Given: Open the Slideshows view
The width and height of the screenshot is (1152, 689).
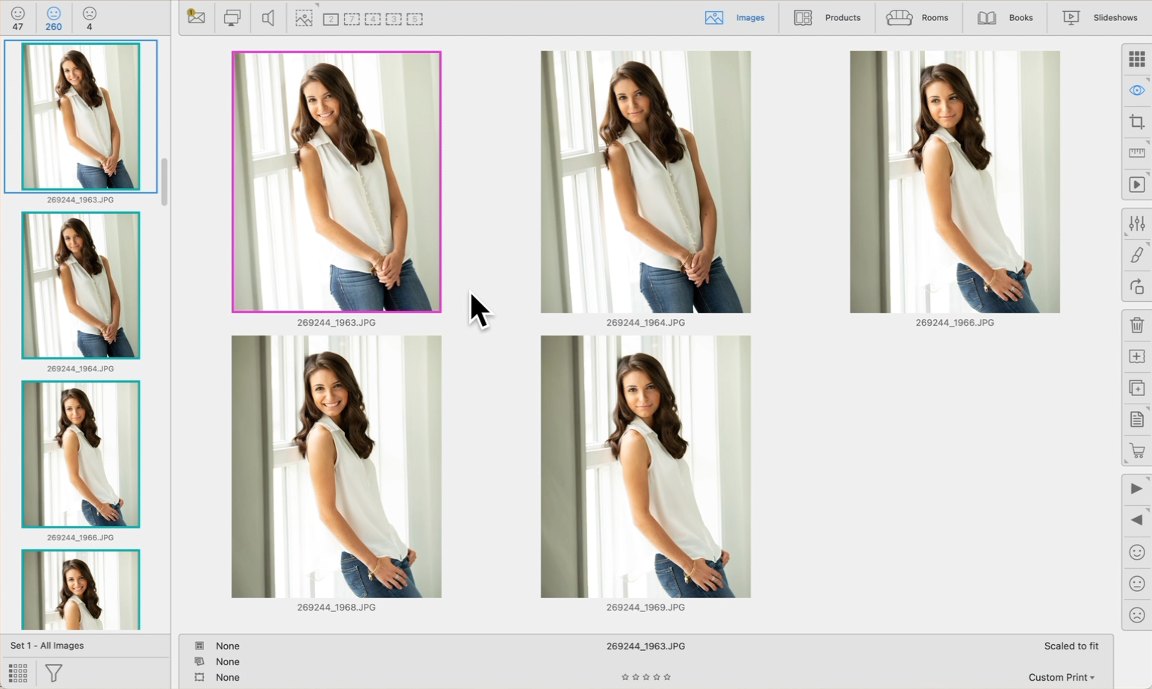Looking at the screenshot, I should tap(1100, 18).
